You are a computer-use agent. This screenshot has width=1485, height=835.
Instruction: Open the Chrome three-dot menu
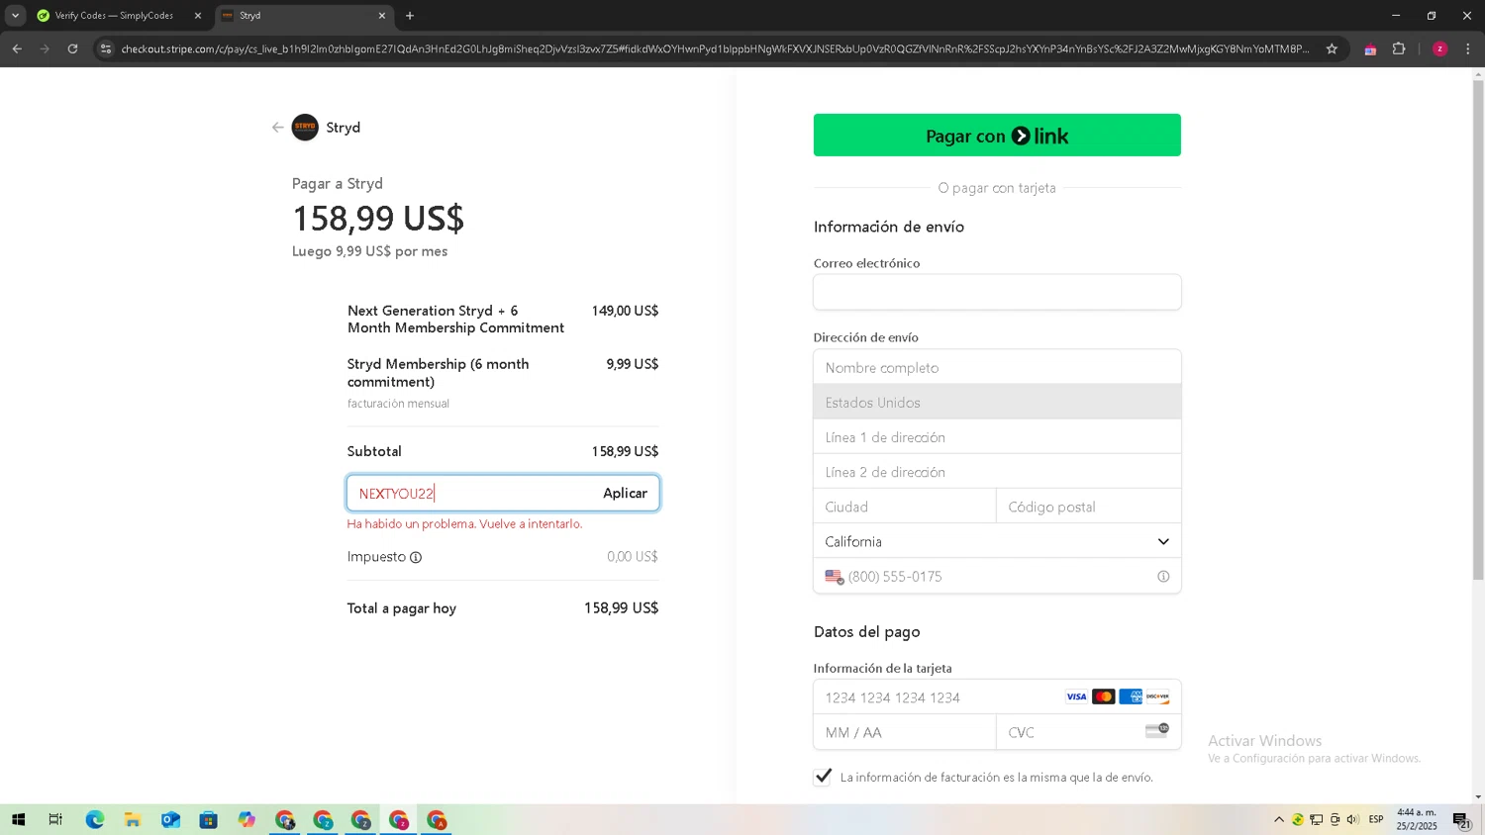pyautogui.click(x=1467, y=48)
